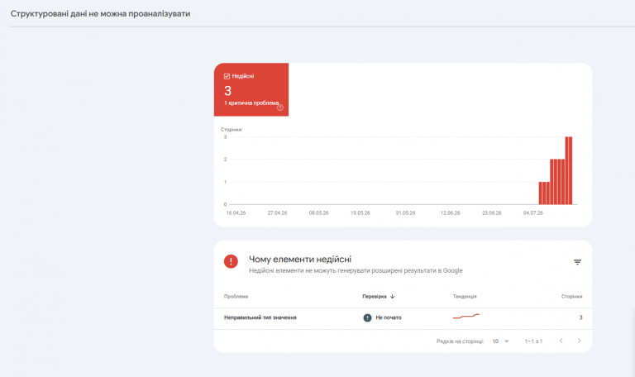Click the page count 3 in row
635x377 pixels.
pos(580,317)
